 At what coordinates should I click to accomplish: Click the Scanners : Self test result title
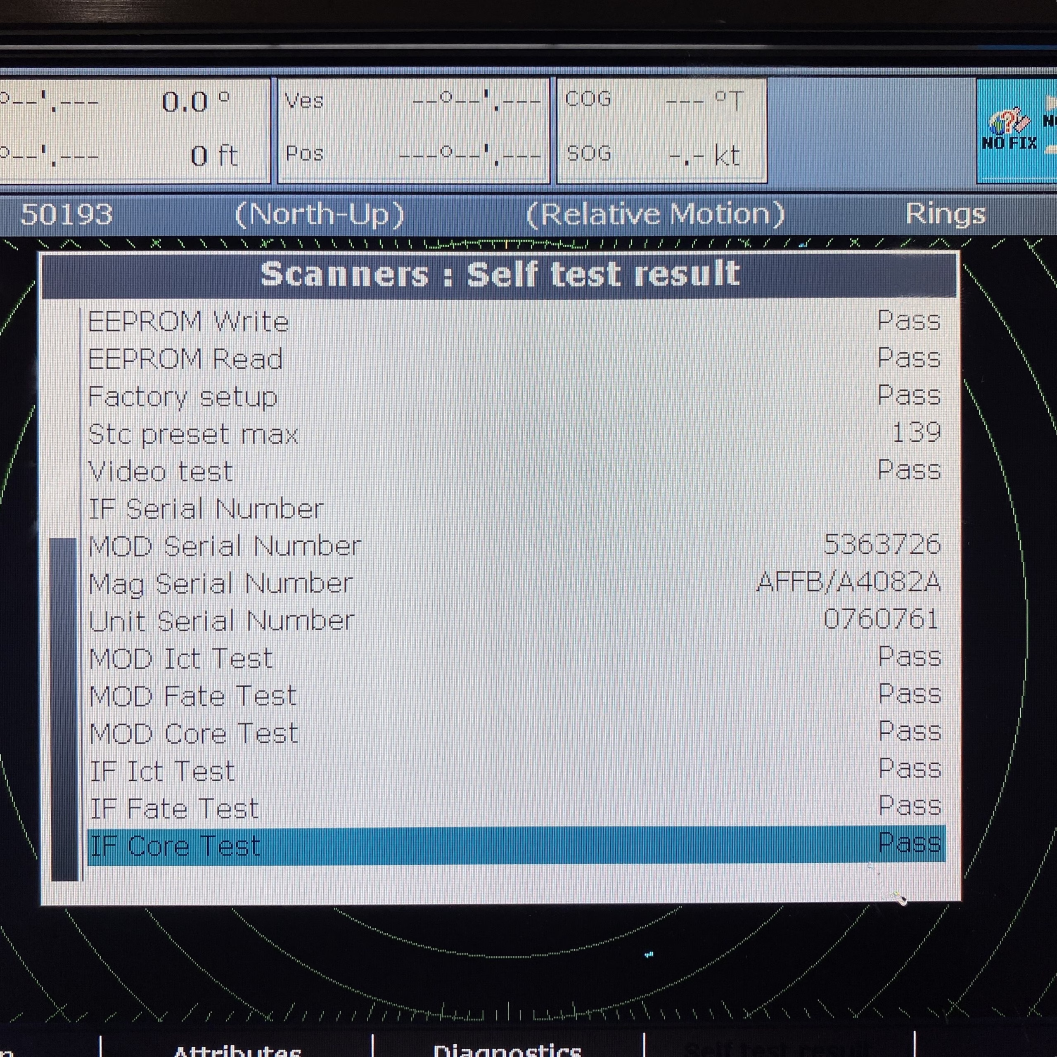(500, 274)
